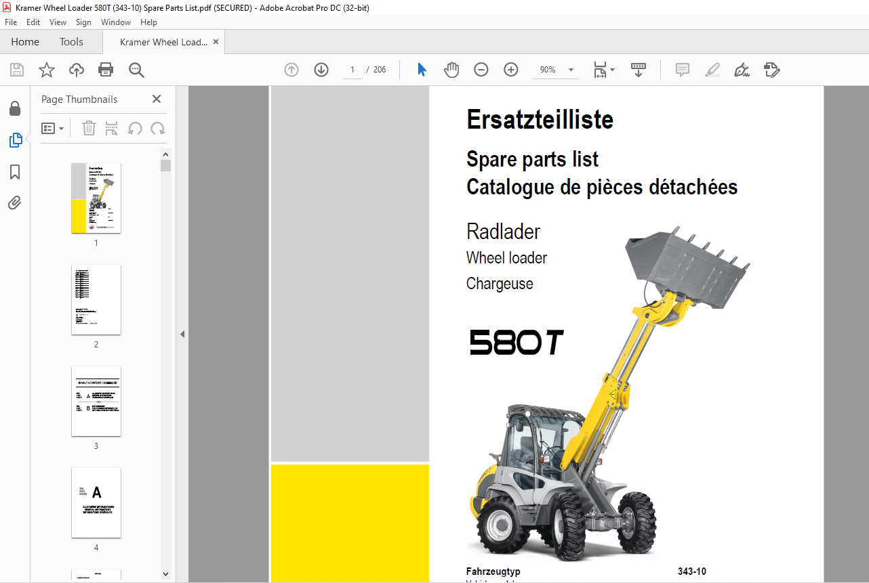Toggle the Page Thumbnails sidebar icon
The image size is (869, 583).
15,140
